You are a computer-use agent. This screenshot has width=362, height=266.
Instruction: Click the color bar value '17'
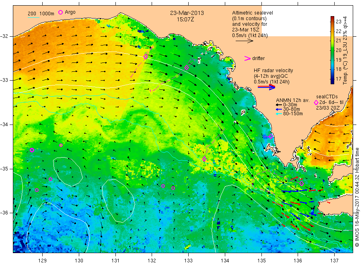pos(338,79)
